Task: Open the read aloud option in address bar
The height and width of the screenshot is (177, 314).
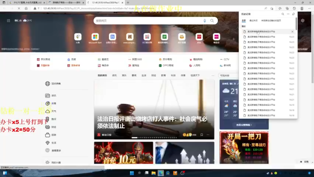Action: pos(266,8)
